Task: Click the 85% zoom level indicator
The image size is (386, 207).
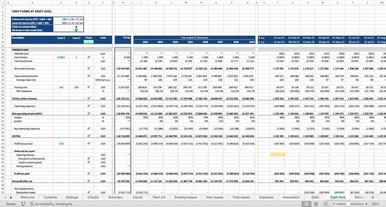Action: [376, 204]
